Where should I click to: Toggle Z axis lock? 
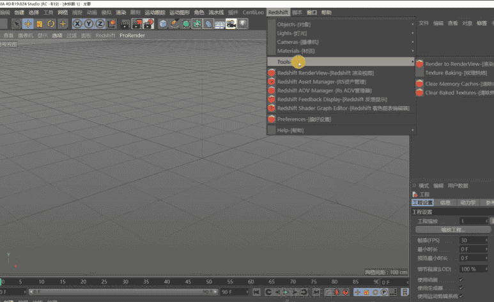(x=100, y=24)
